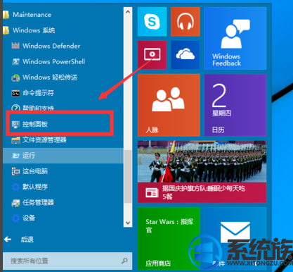This screenshot has width=293, height=272.
Task: Open the Video player tile
Action: 152,55
